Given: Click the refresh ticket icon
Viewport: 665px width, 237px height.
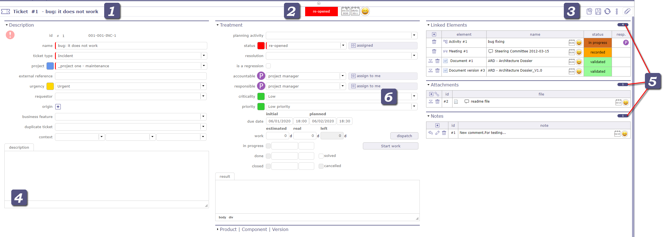Looking at the screenshot, I should point(608,12).
